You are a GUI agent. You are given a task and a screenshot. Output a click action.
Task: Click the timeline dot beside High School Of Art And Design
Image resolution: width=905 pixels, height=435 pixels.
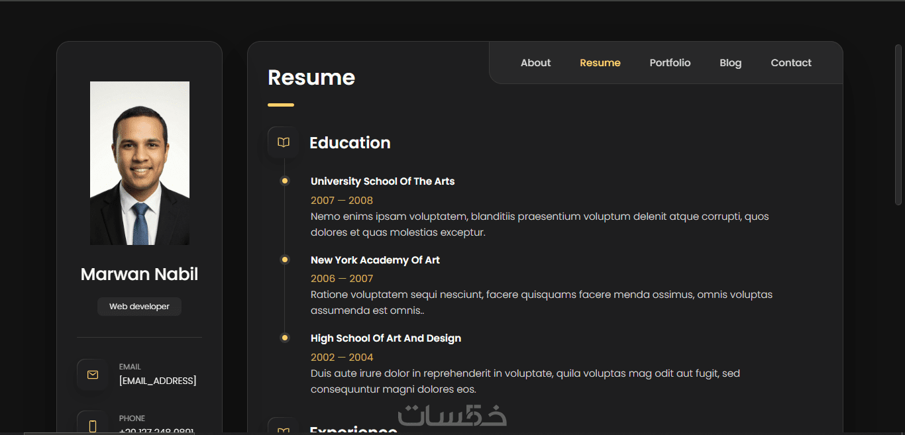(285, 338)
